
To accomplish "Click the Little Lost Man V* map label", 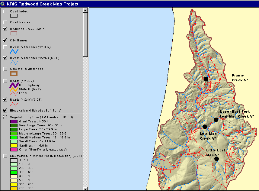I will pyautogui.click(x=216, y=153).
